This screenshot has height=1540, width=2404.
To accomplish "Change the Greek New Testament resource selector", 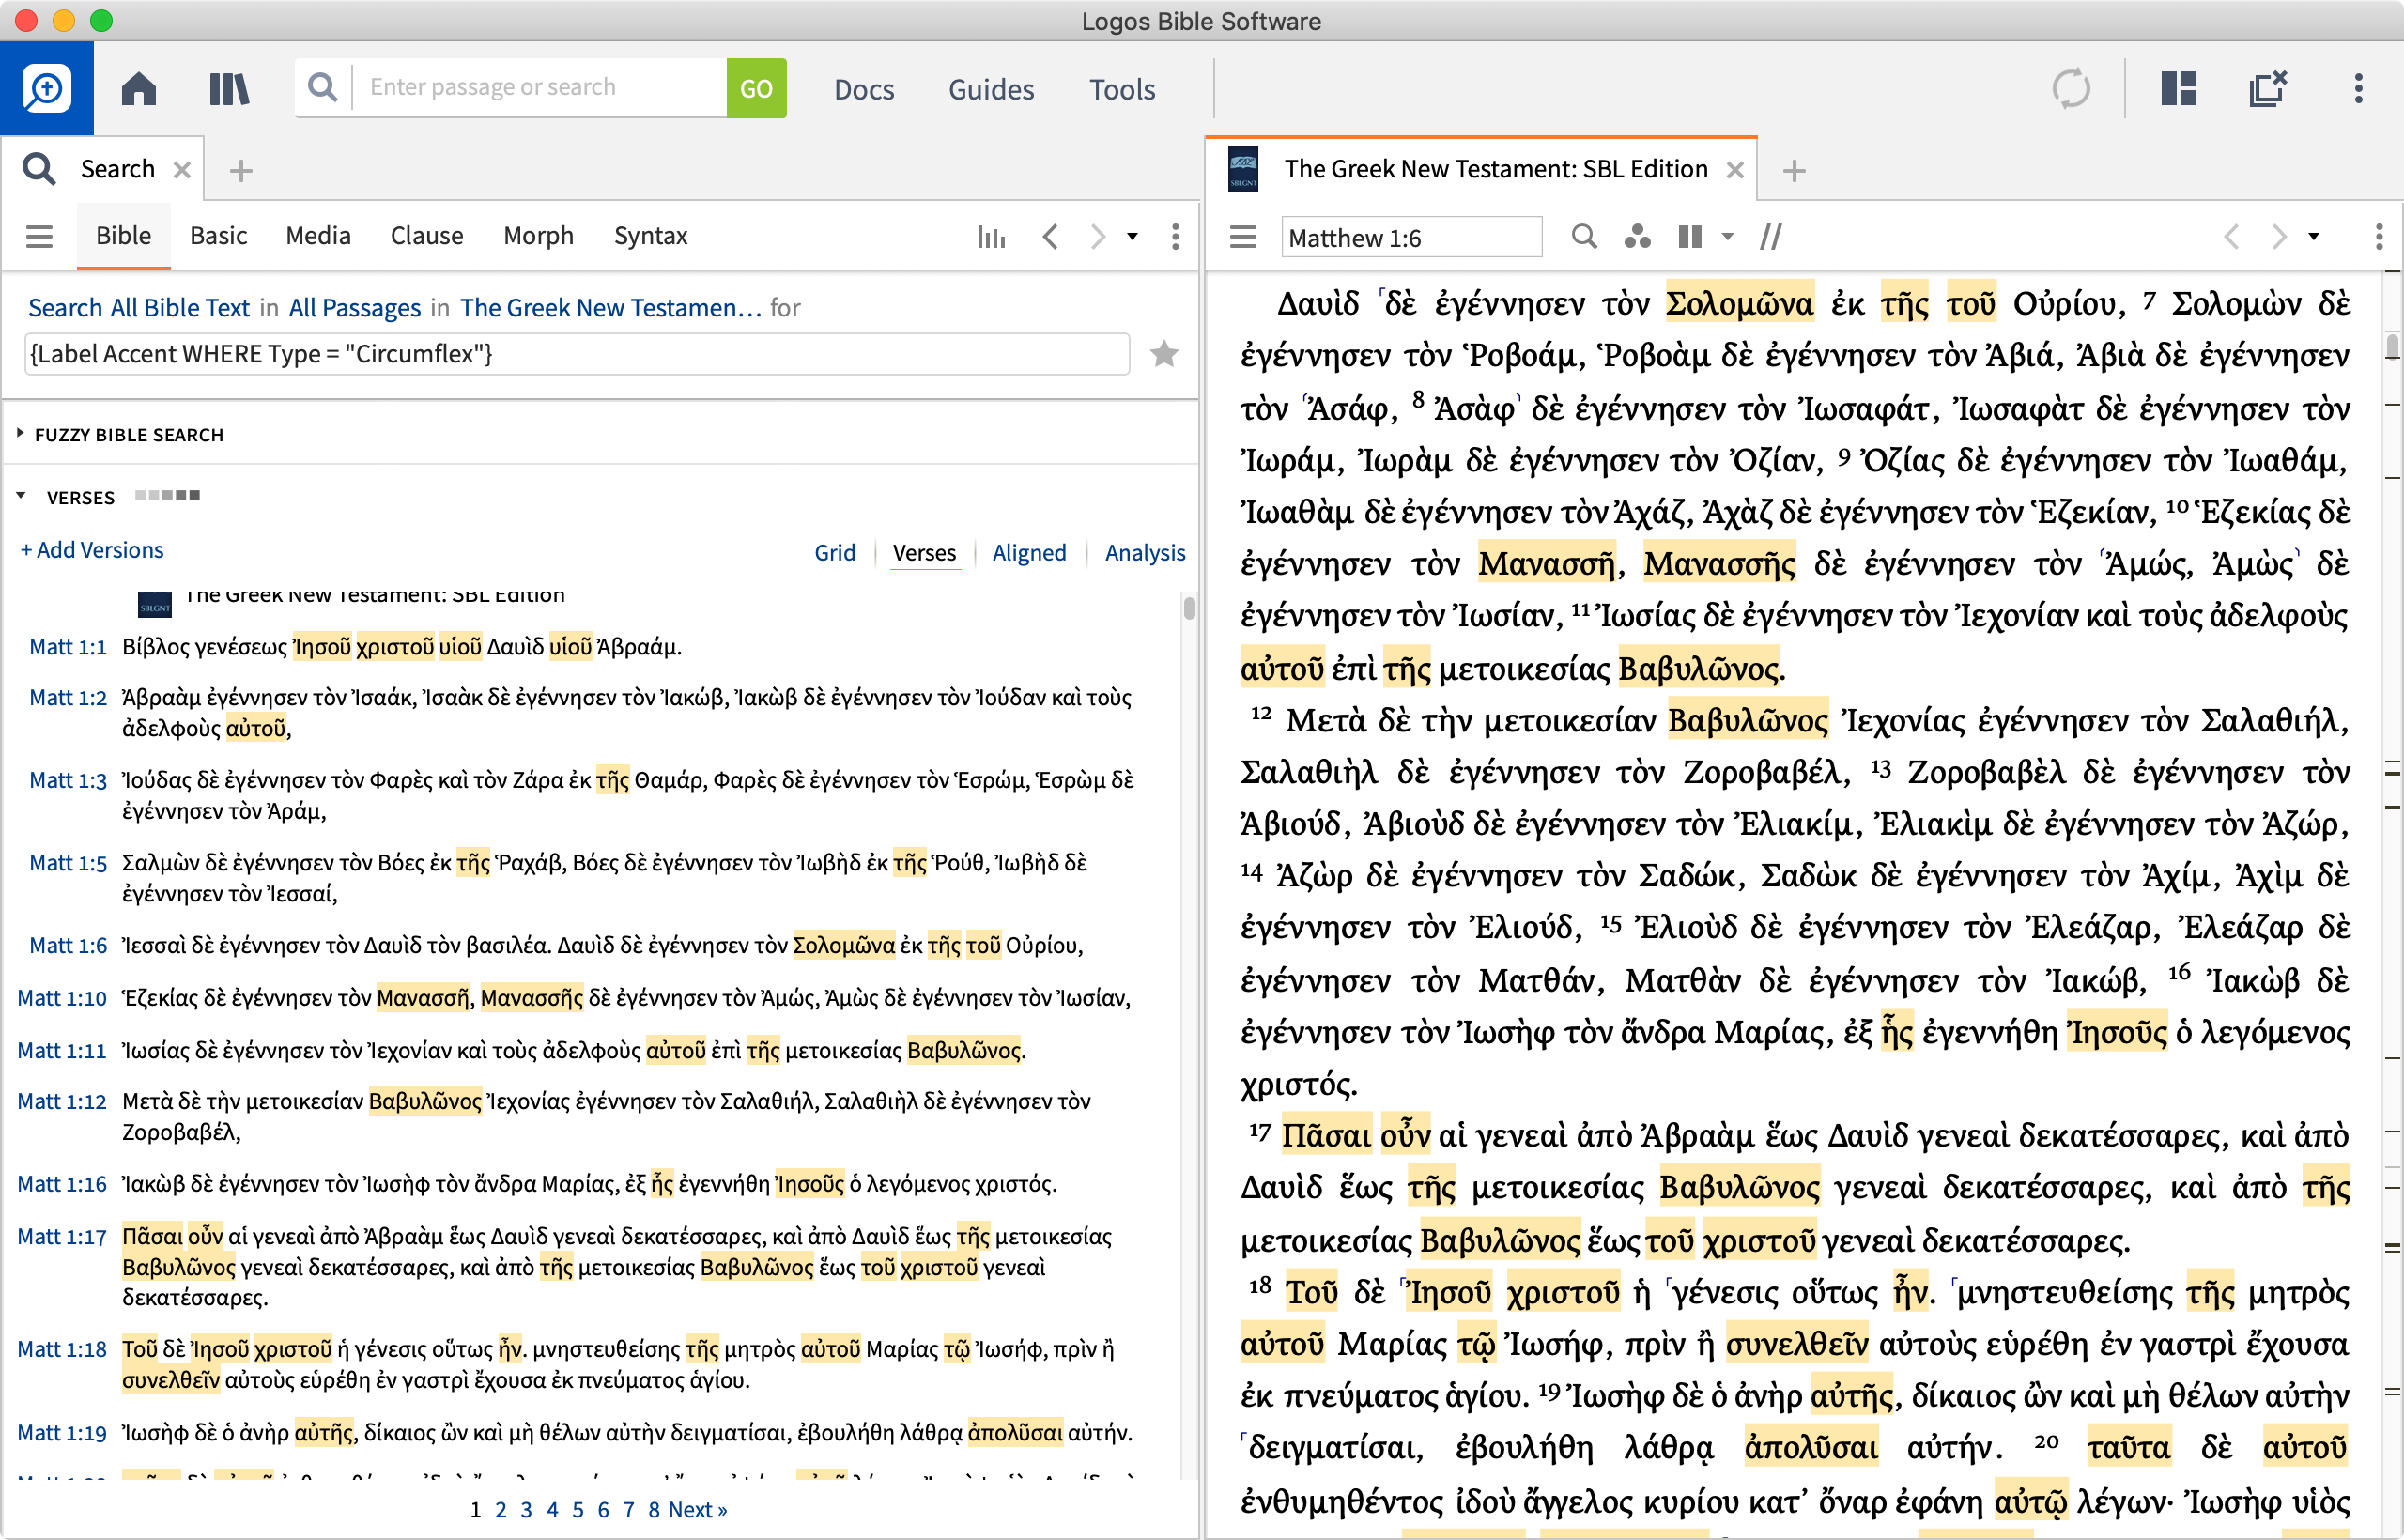I will click(x=611, y=307).
